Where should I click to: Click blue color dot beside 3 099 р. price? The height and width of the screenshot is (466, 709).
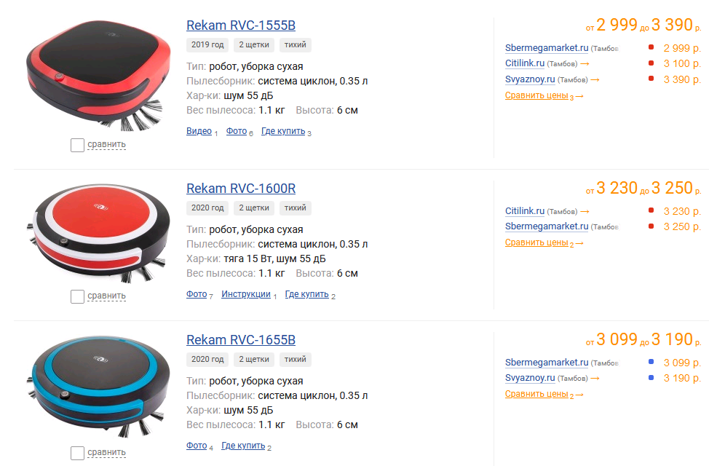click(x=651, y=361)
